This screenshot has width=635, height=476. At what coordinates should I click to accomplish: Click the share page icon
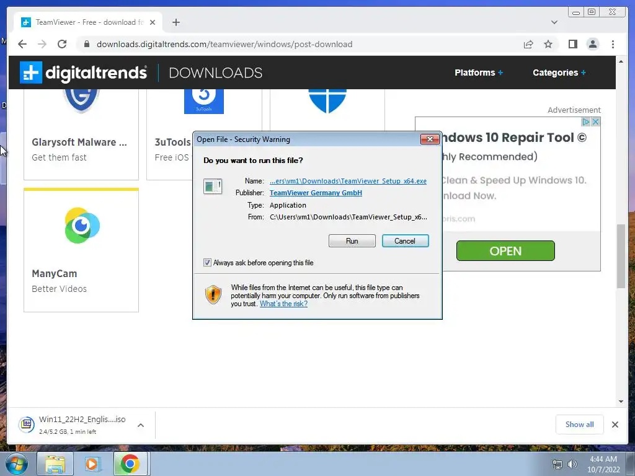528,44
